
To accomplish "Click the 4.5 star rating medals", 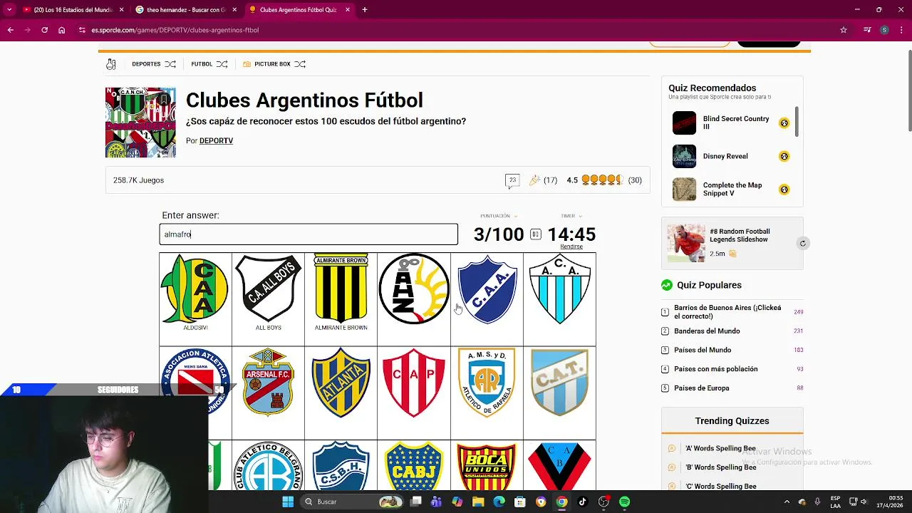I will [x=602, y=180].
